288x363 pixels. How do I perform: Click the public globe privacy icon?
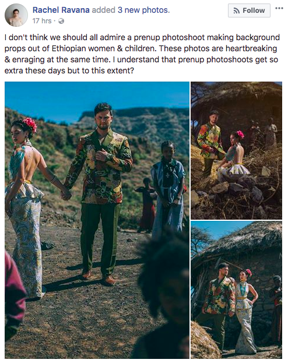point(61,21)
